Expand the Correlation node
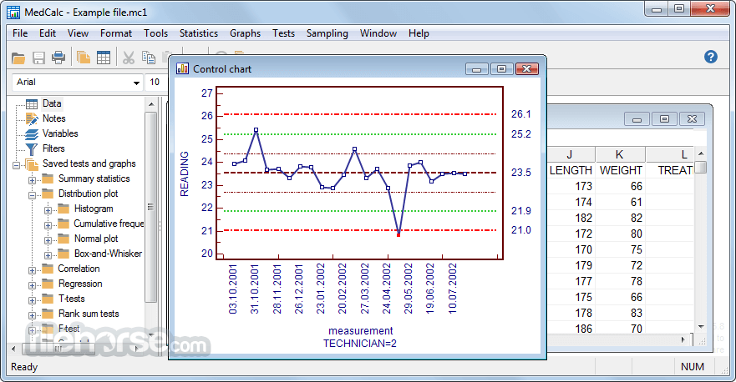This screenshot has height=382, width=736. coord(32,270)
